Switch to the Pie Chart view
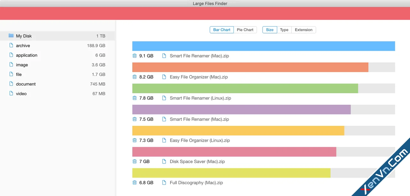 click(x=245, y=30)
